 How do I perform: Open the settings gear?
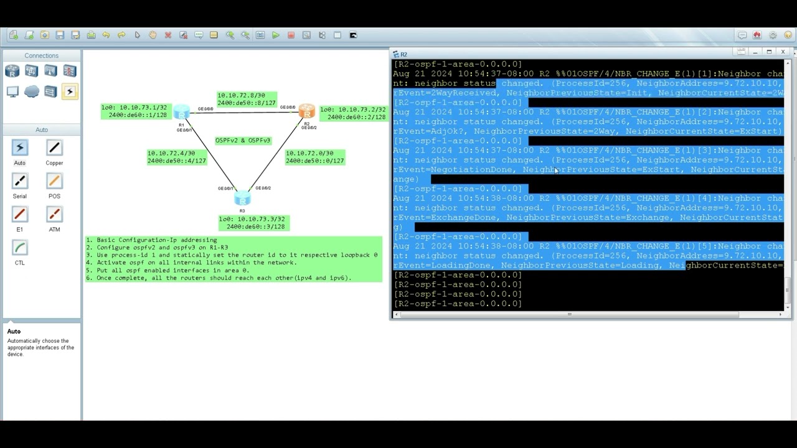pyautogui.click(x=773, y=35)
